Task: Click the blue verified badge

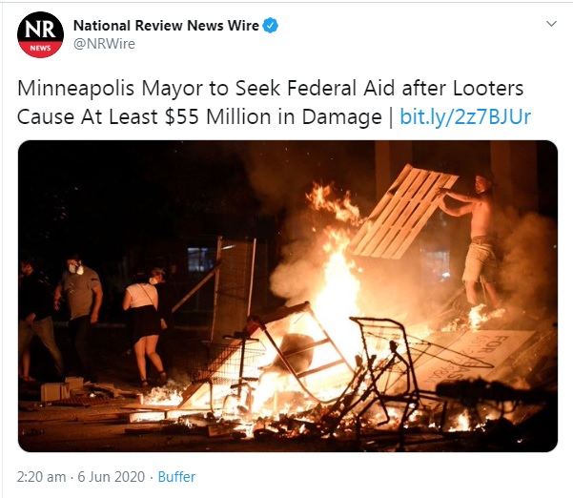Action: (271, 26)
